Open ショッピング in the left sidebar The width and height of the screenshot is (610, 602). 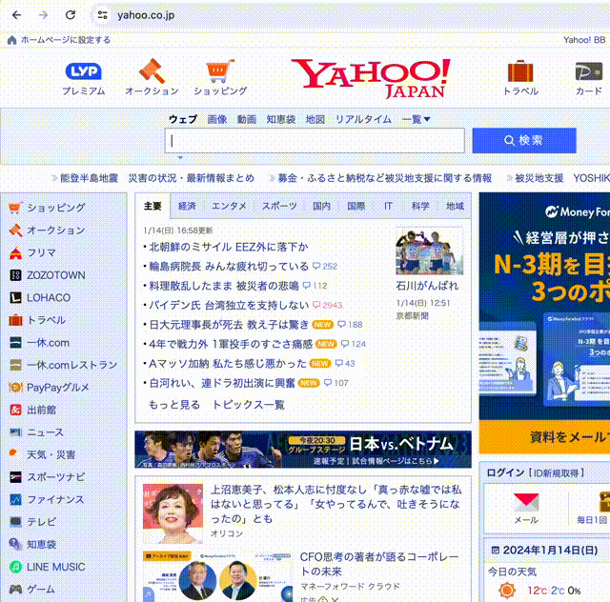[x=55, y=208]
